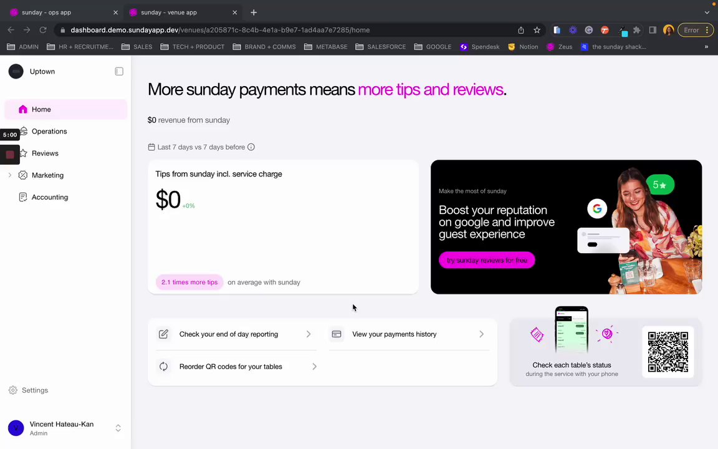Click the info icon next to date range
Viewport: 718px width, 449px height.
pyautogui.click(x=251, y=147)
